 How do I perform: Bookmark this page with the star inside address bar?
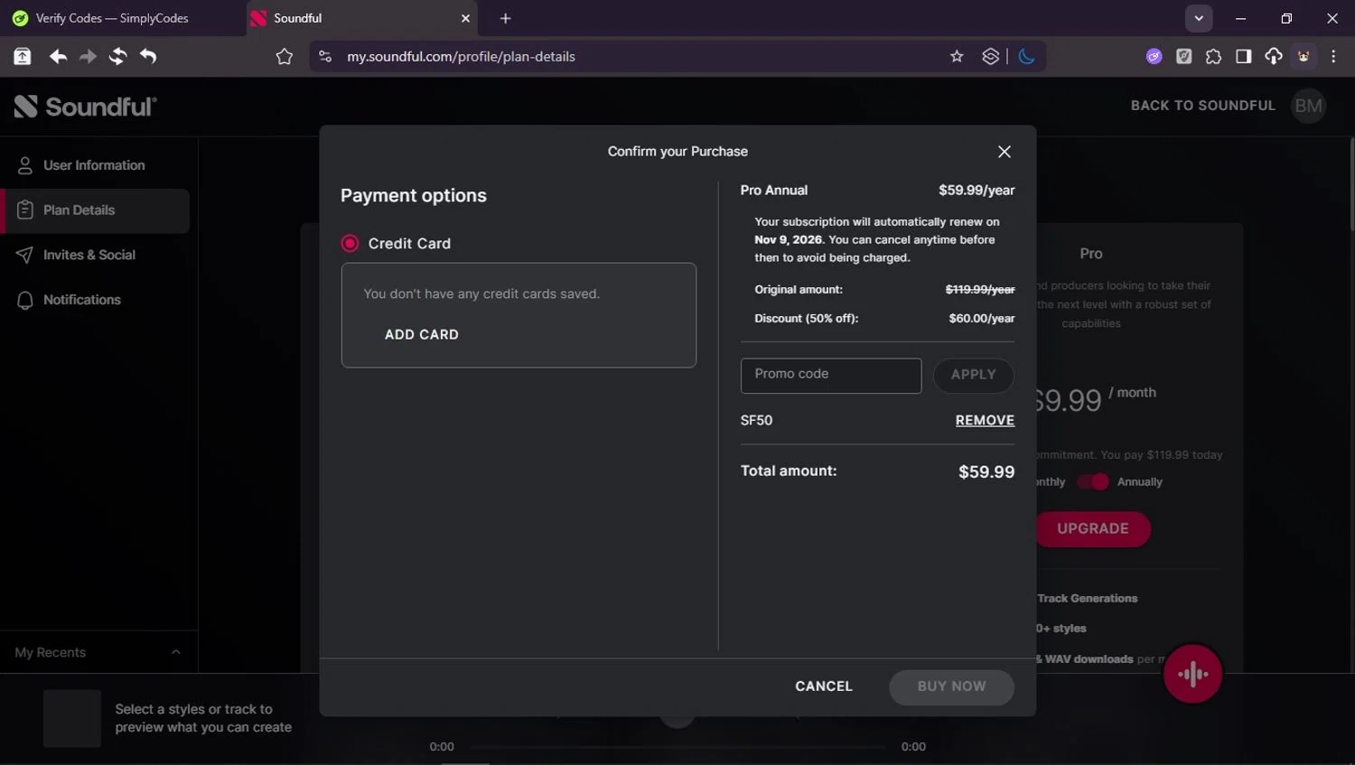957,57
